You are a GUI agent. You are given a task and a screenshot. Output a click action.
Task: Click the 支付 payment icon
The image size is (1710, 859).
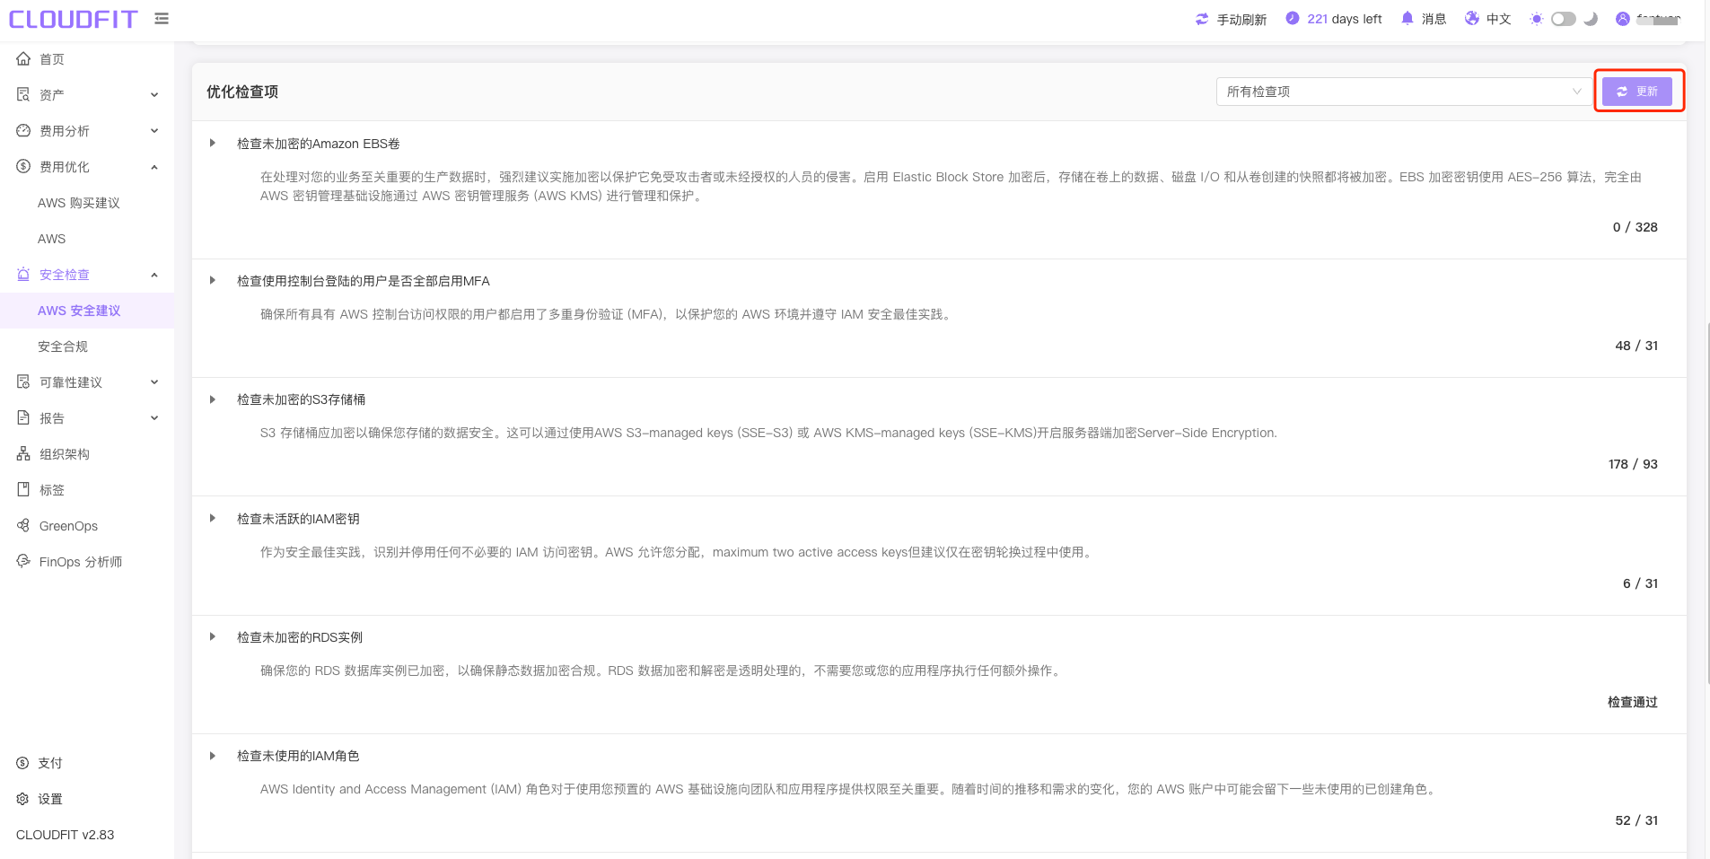(22, 763)
